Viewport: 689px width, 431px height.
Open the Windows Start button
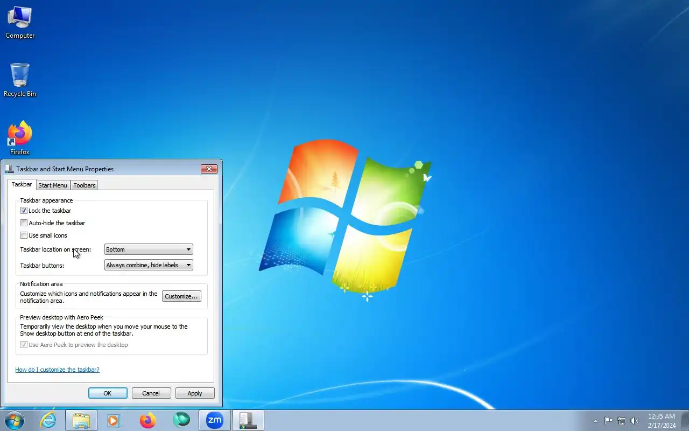tap(14, 420)
